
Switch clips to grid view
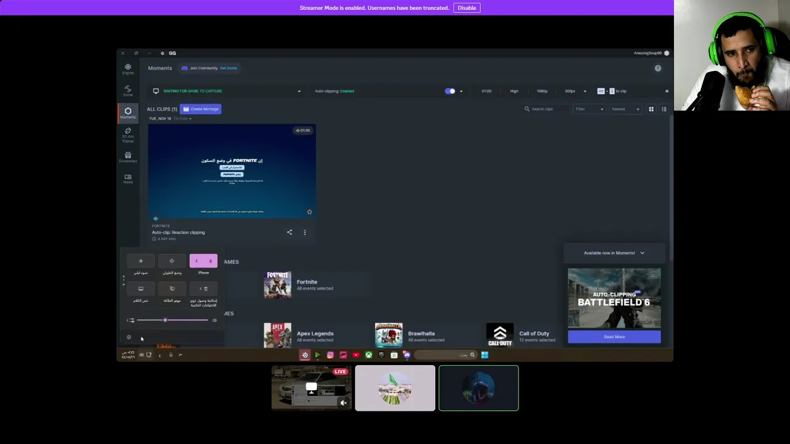(x=651, y=109)
